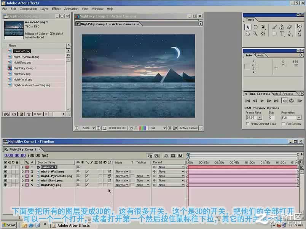Create a new composition from Project panel
306x229 pixels.
pos(21,114)
